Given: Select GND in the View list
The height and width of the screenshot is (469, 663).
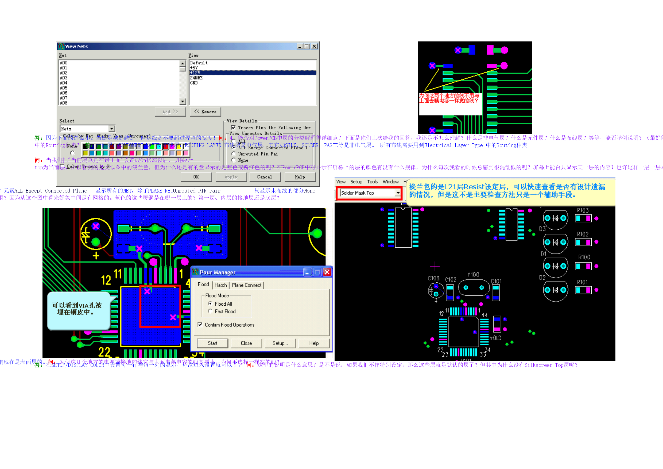Looking at the screenshot, I should 253,83.
